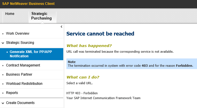The width and height of the screenshot is (197, 108).
Task: Click SAP NetWeaver Business Client title
Action: click(x=28, y=4)
